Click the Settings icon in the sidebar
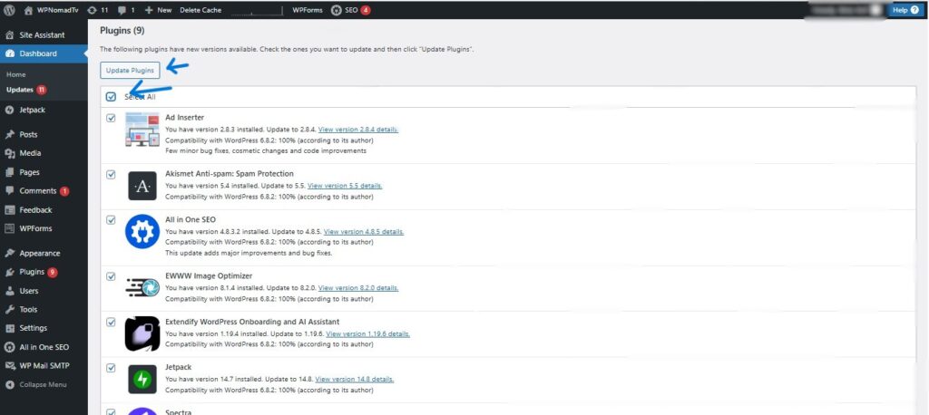 9,328
